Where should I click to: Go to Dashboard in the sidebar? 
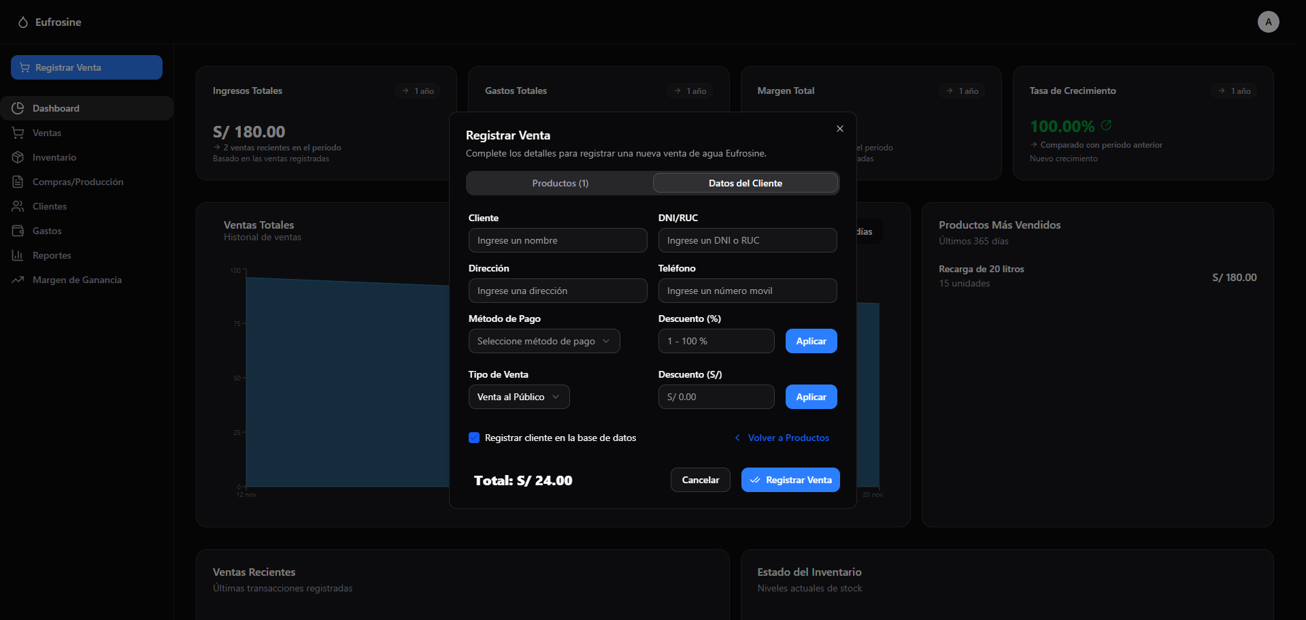(x=86, y=108)
